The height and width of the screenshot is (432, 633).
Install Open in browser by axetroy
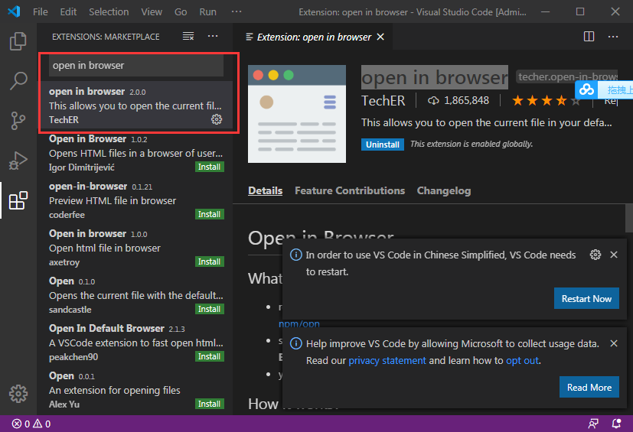click(x=209, y=261)
